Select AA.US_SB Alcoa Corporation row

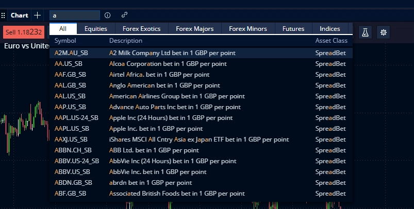(x=201, y=64)
